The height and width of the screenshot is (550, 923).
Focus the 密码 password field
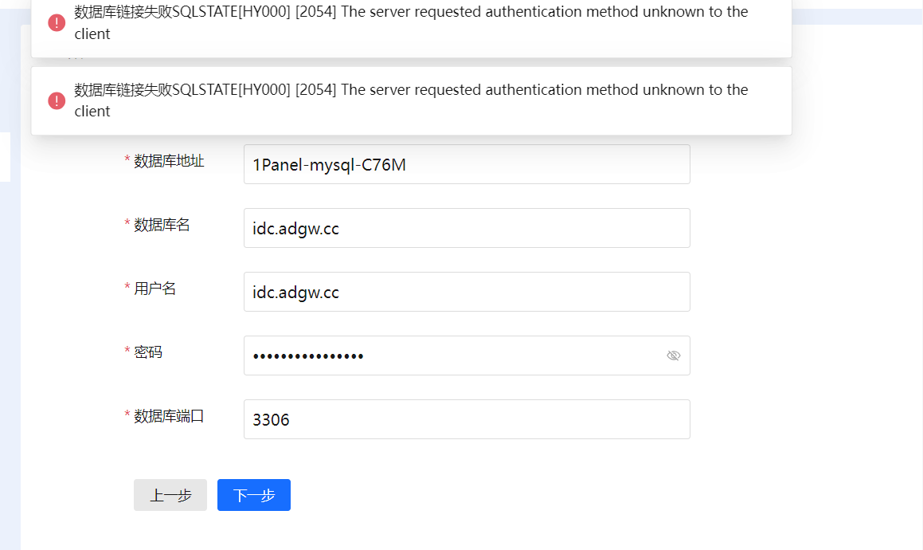tap(454, 356)
